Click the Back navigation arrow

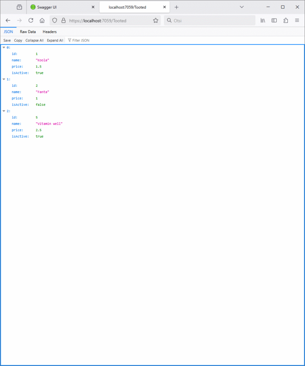(8, 21)
